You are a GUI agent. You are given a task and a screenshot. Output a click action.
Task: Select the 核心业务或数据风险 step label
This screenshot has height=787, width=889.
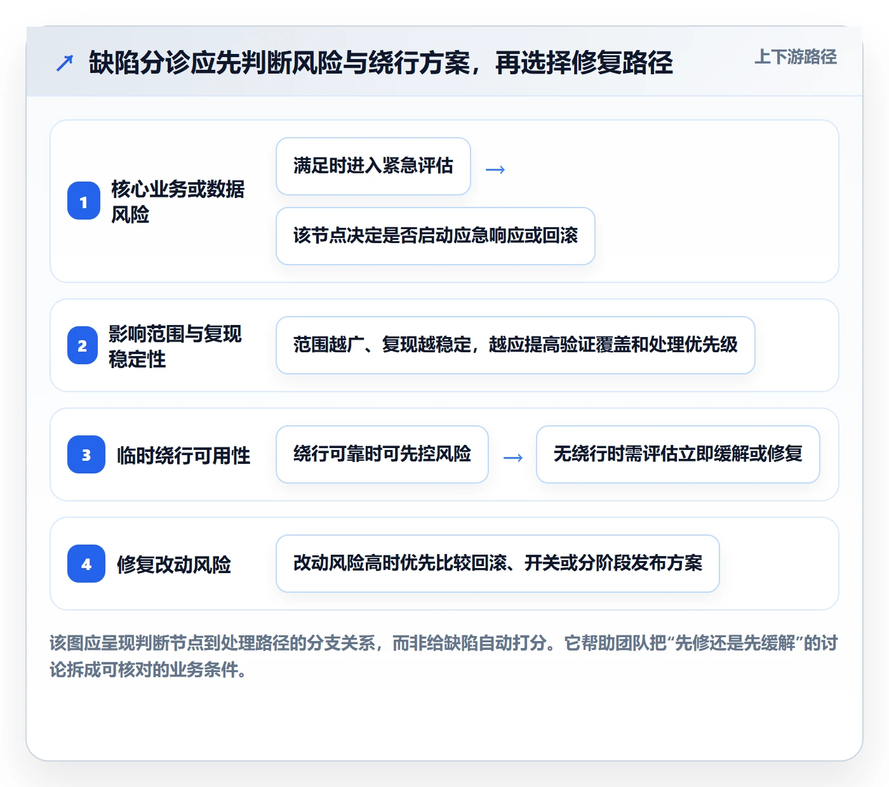[178, 201]
